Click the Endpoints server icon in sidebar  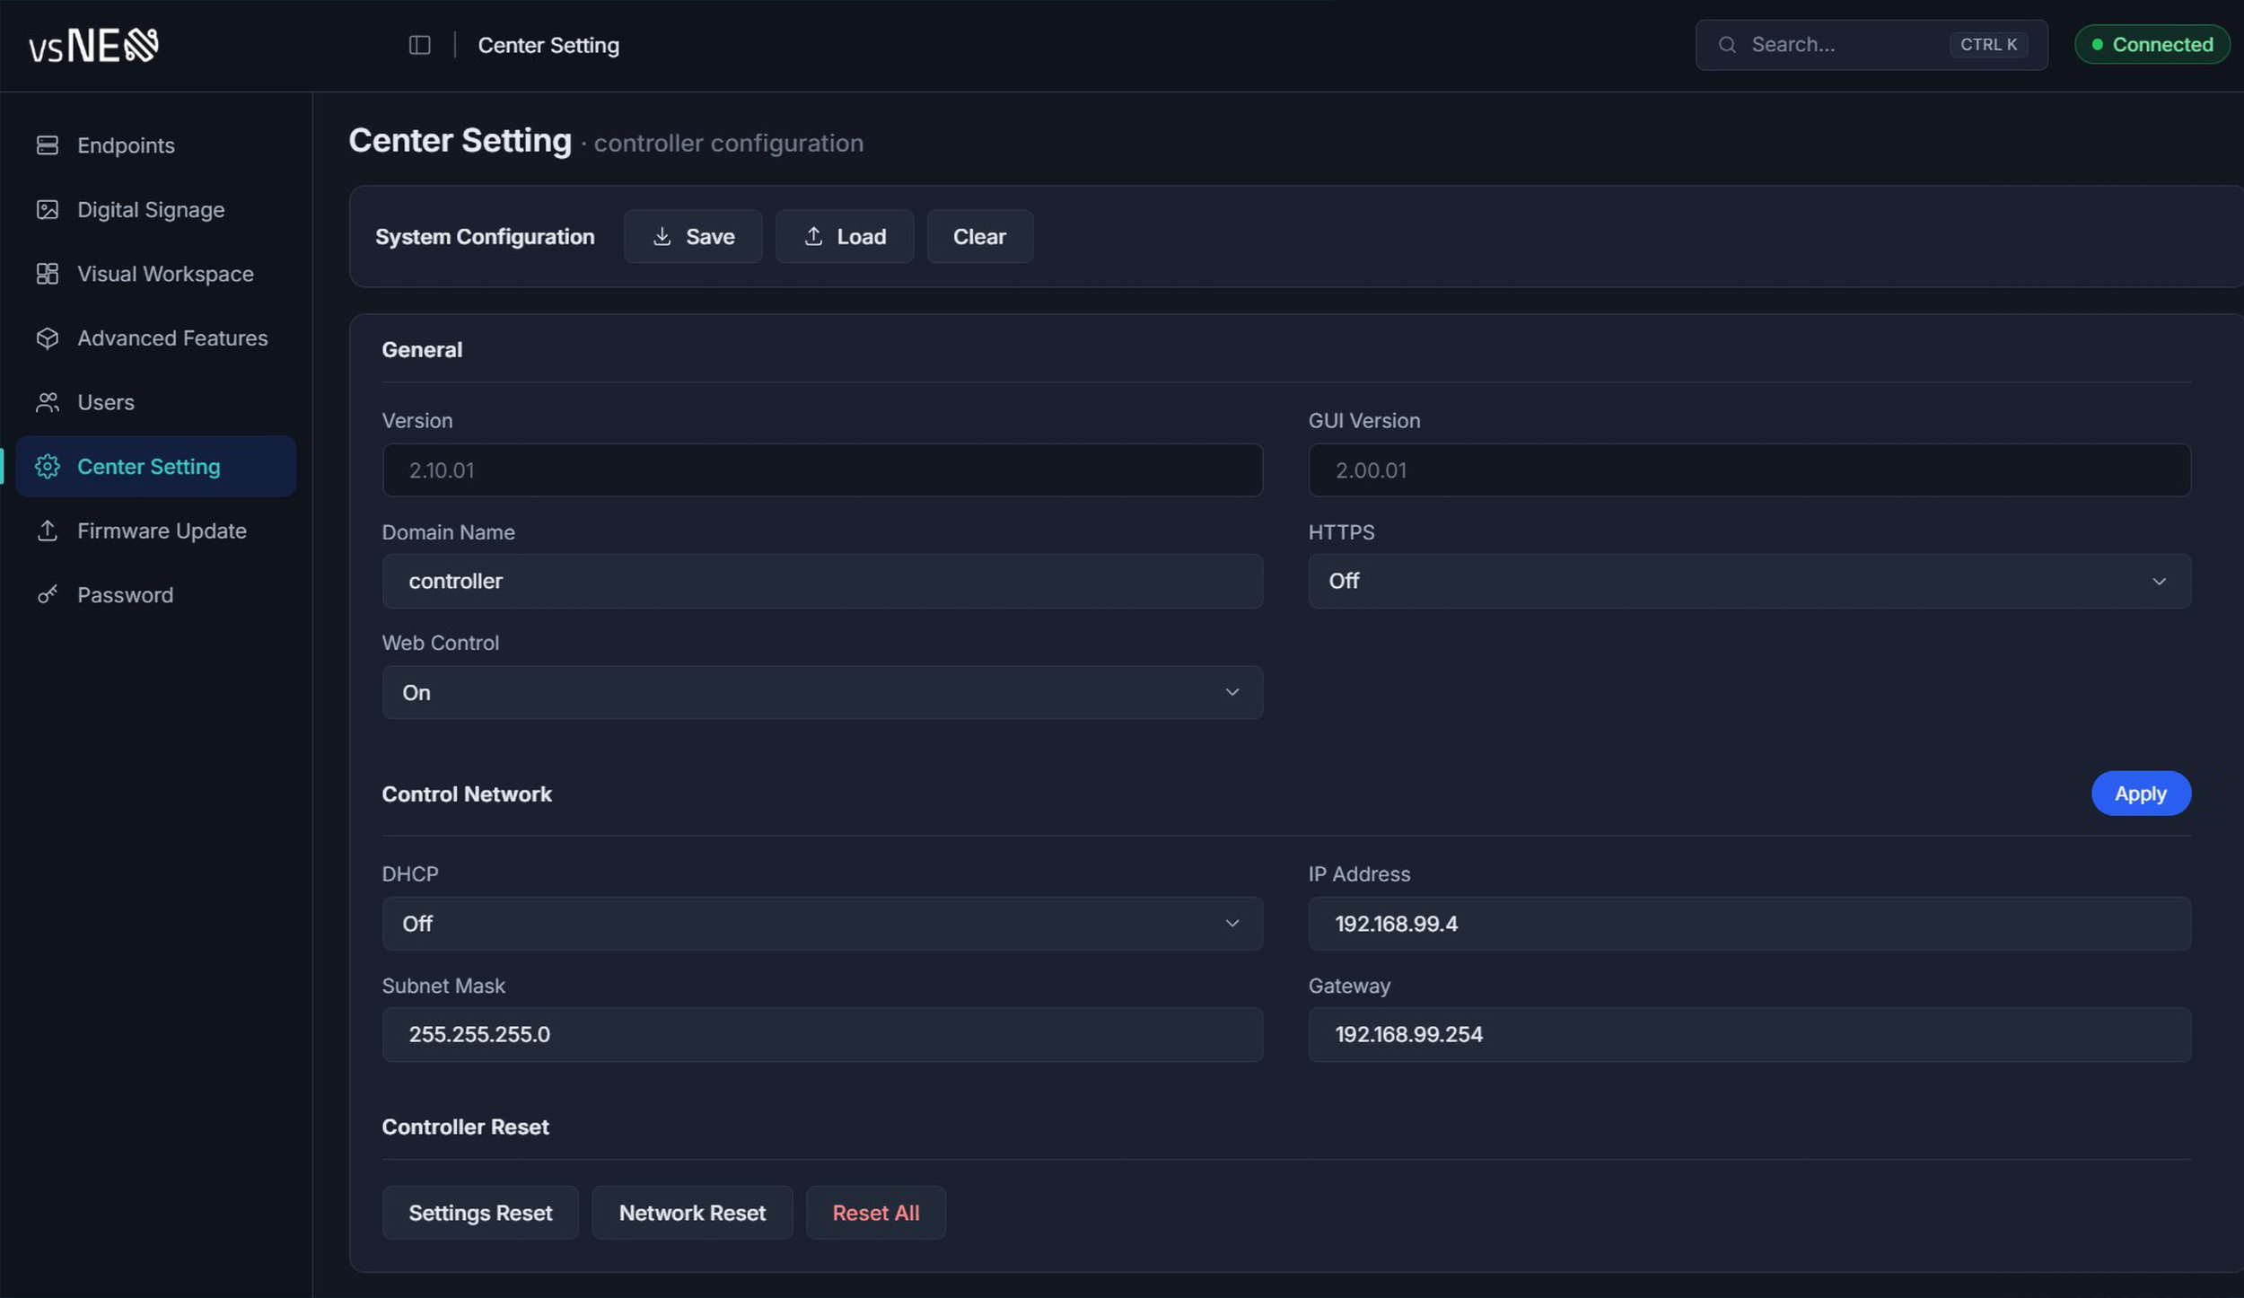tap(47, 145)
